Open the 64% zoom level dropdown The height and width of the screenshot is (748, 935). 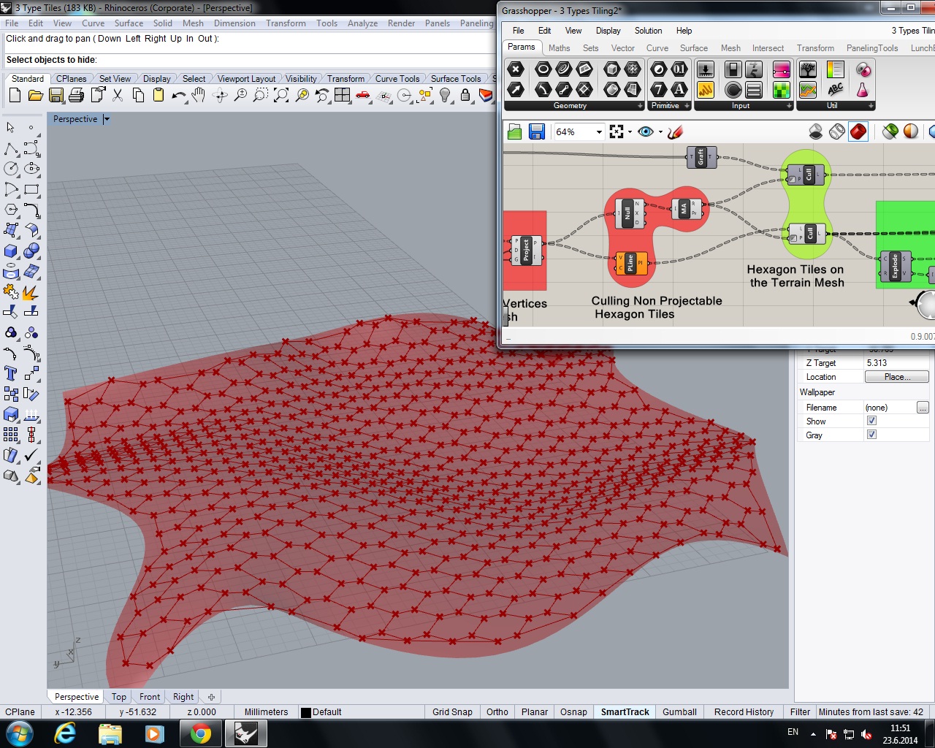pyautogui.click(x=599, y=132)
